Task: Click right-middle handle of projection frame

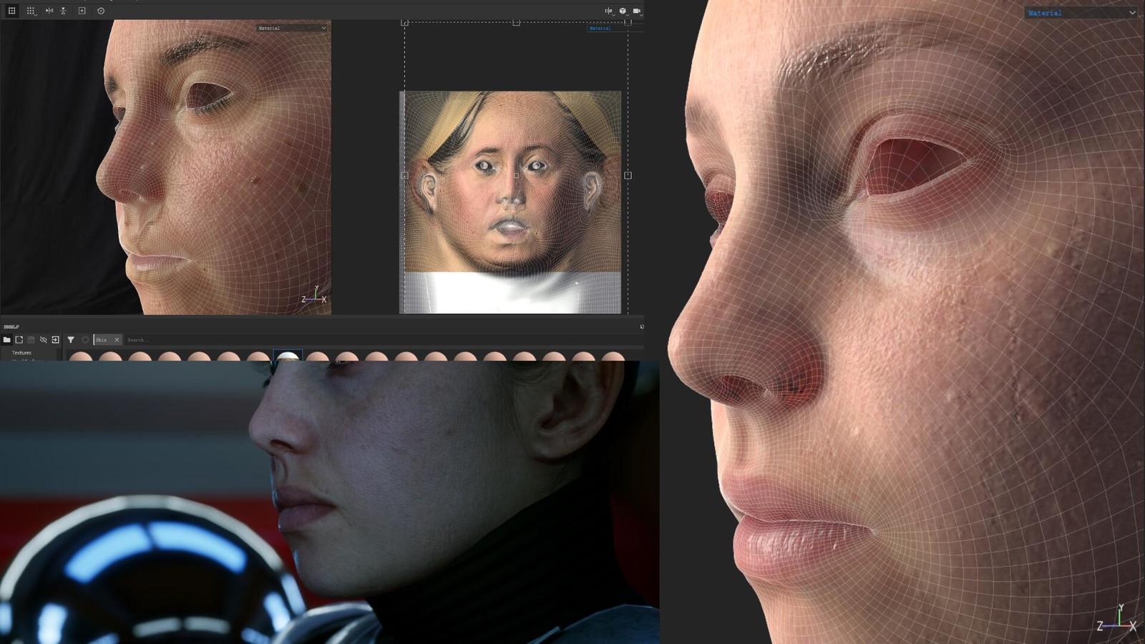Action: 628,175
